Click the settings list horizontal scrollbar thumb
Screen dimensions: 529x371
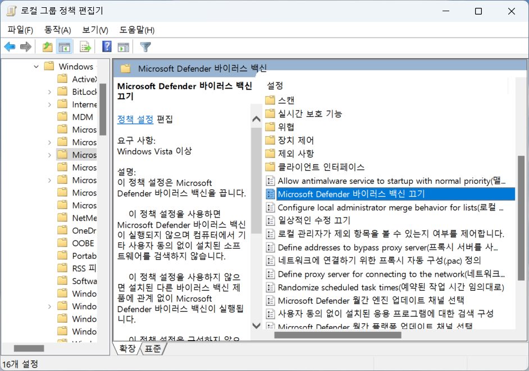tap(338, 335)
